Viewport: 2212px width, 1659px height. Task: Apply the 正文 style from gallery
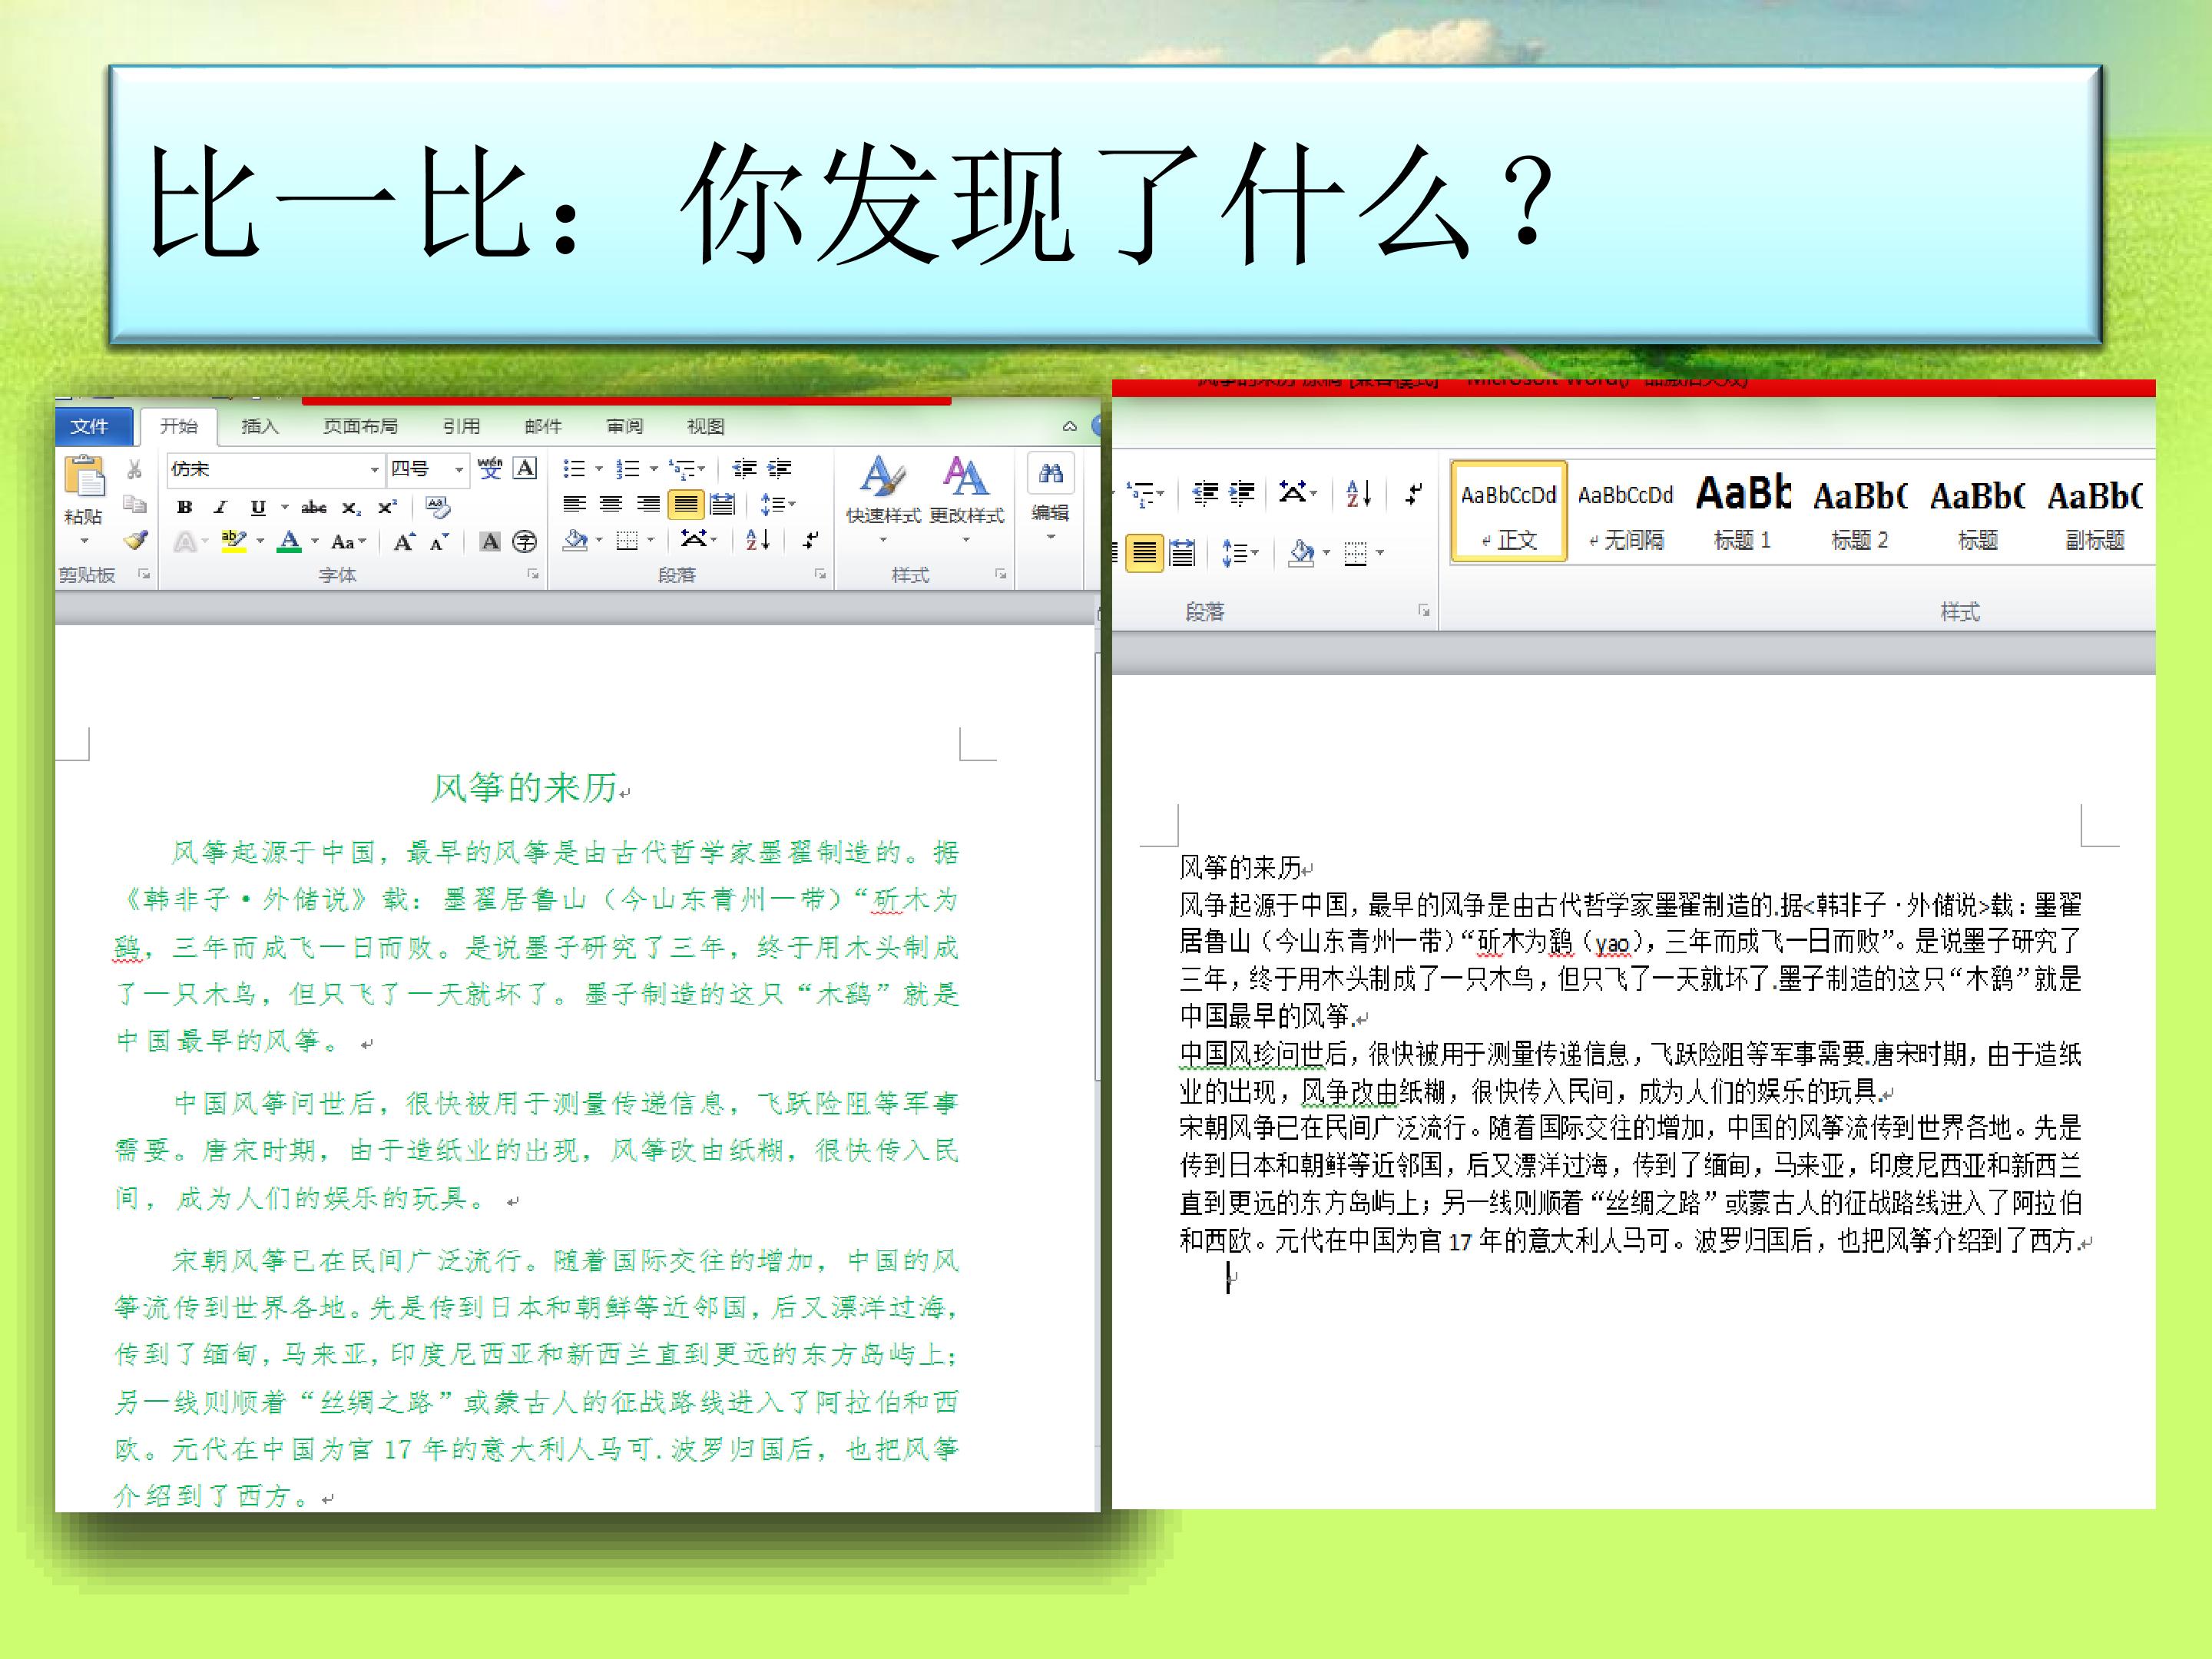[1509, 512]
